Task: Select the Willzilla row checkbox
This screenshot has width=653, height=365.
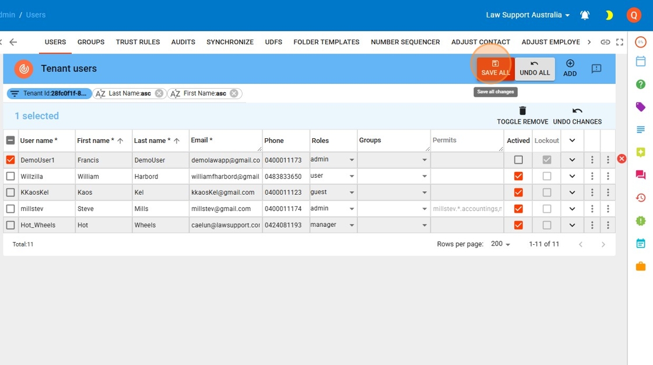Action: tap(10, 176)
